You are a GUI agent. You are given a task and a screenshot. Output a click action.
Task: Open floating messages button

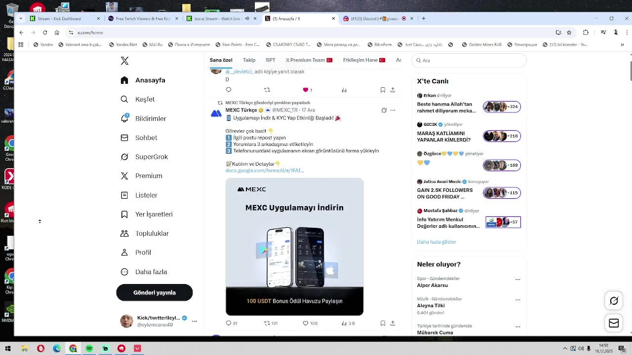point(614,323)
